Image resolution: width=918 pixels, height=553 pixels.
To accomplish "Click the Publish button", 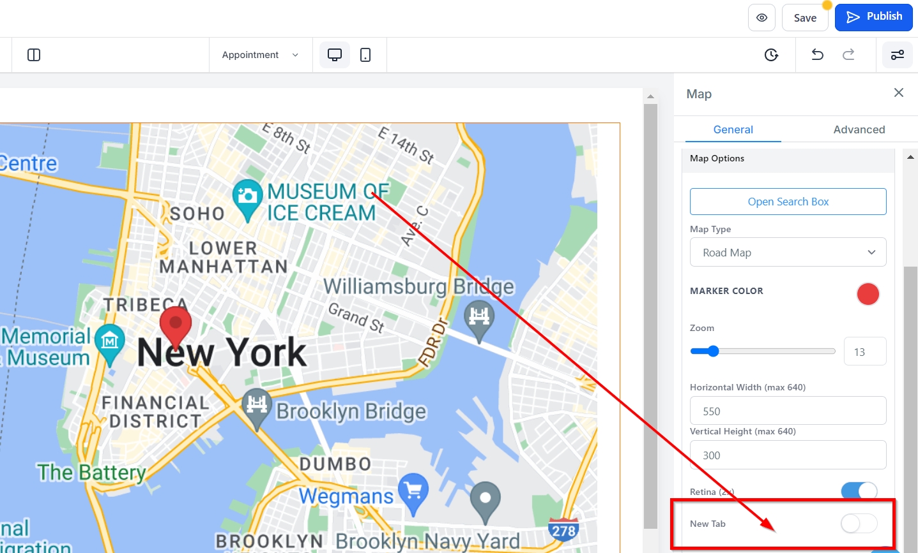I will coord(873,17).
